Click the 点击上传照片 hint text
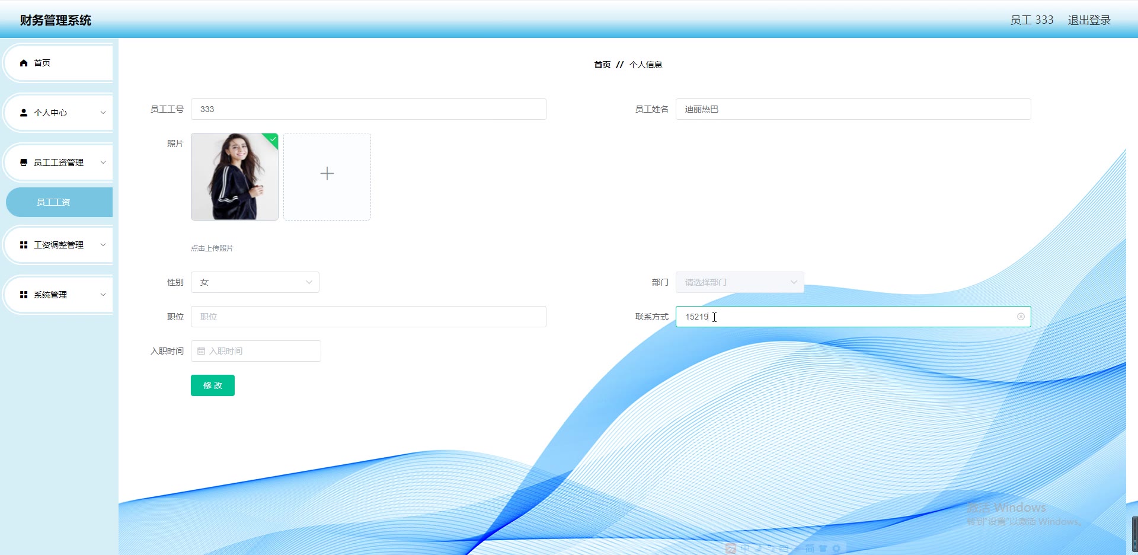The image size is (1138, 555). [x=212, y=248]
